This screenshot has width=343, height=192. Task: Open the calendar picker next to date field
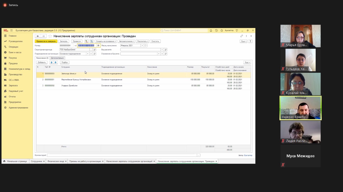(x=98, y=46)
